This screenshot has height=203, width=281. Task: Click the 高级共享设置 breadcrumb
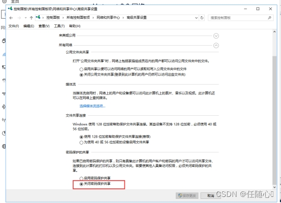pyautogui.click(x=137, y=18)
